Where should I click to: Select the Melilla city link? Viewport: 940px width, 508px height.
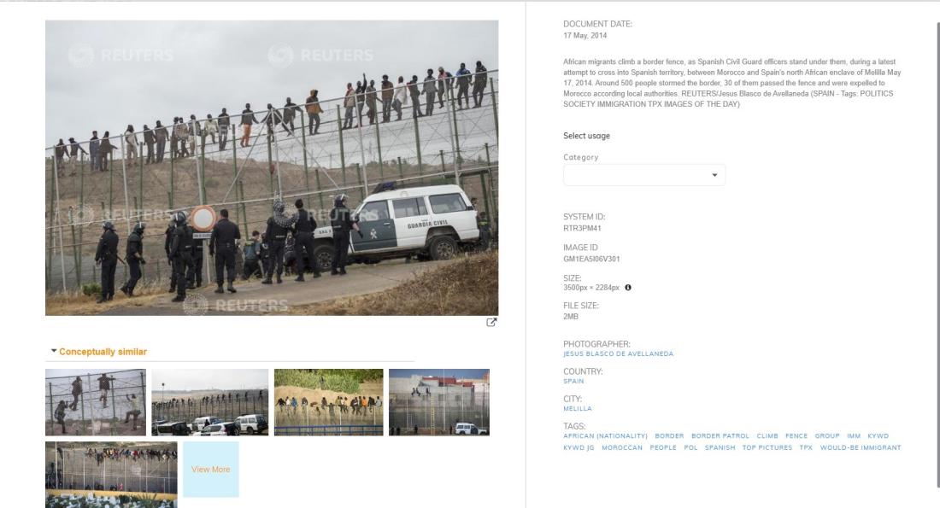tap(578, 409)
